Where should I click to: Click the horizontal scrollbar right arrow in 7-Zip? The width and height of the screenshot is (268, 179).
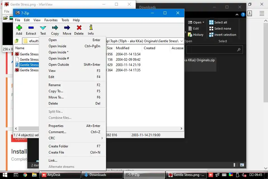coord(181,128)
